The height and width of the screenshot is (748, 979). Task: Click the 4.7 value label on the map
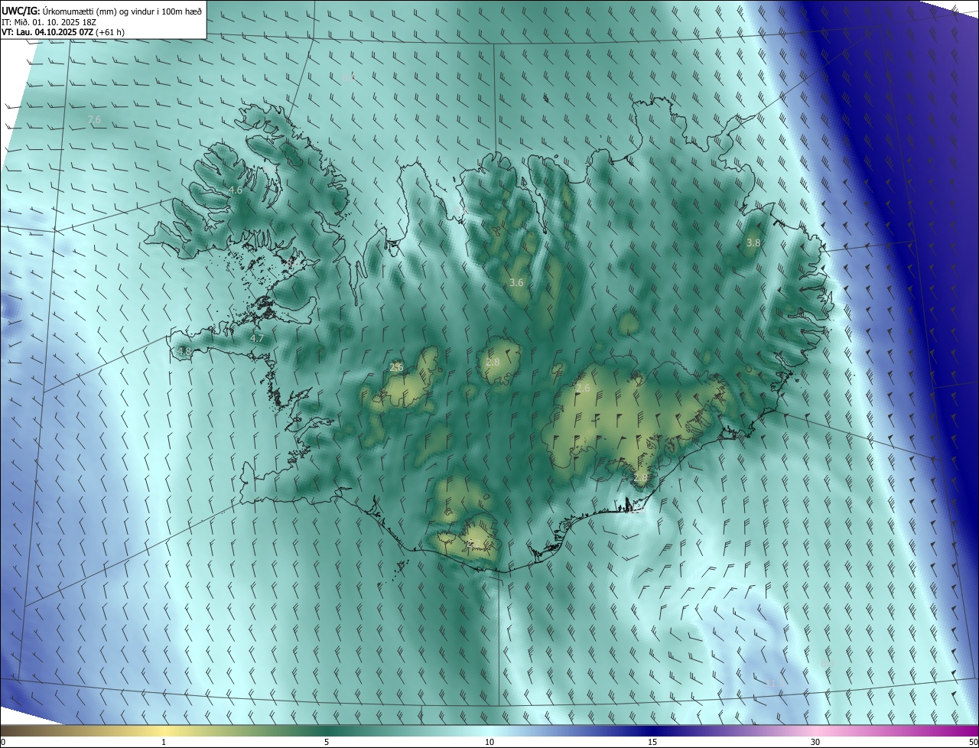point(257,338)
